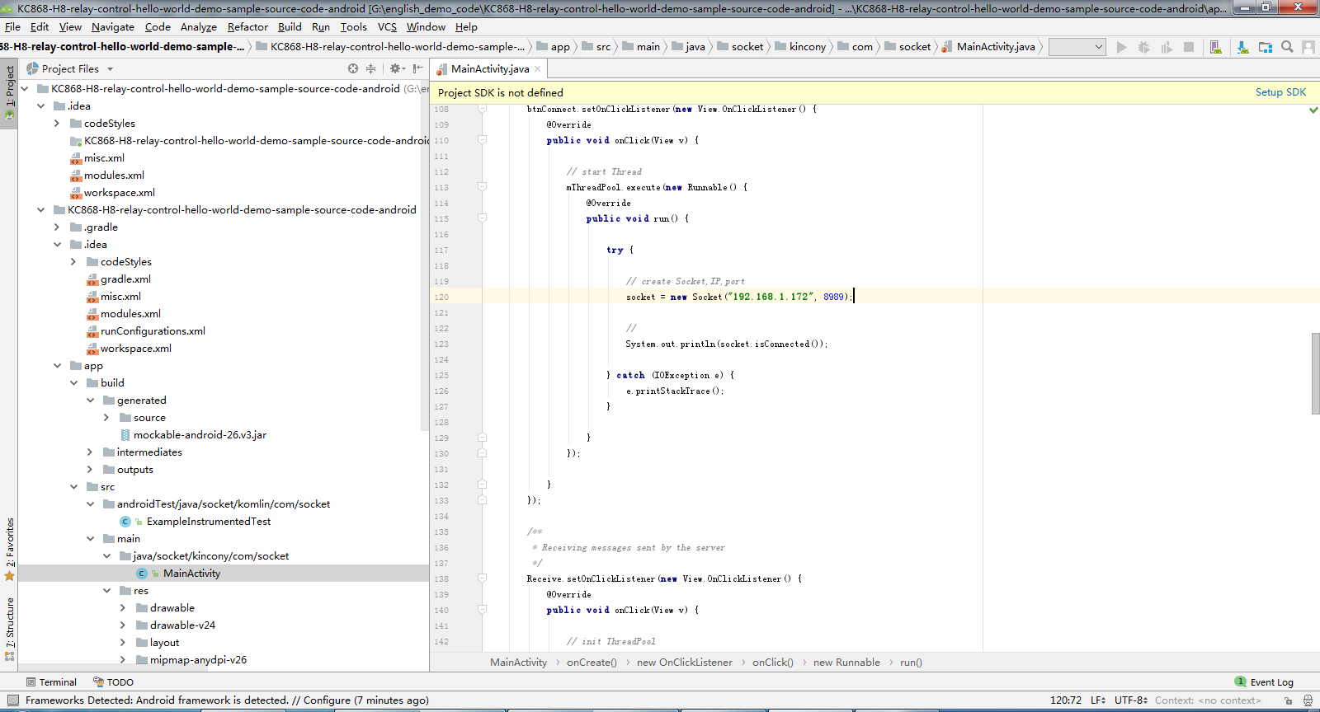Open the Event Log button

click(1264, 682)
